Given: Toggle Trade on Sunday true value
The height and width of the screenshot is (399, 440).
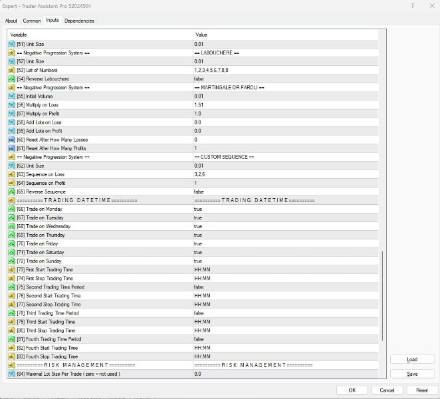Looking at the screenshot, I should (198, 261).
